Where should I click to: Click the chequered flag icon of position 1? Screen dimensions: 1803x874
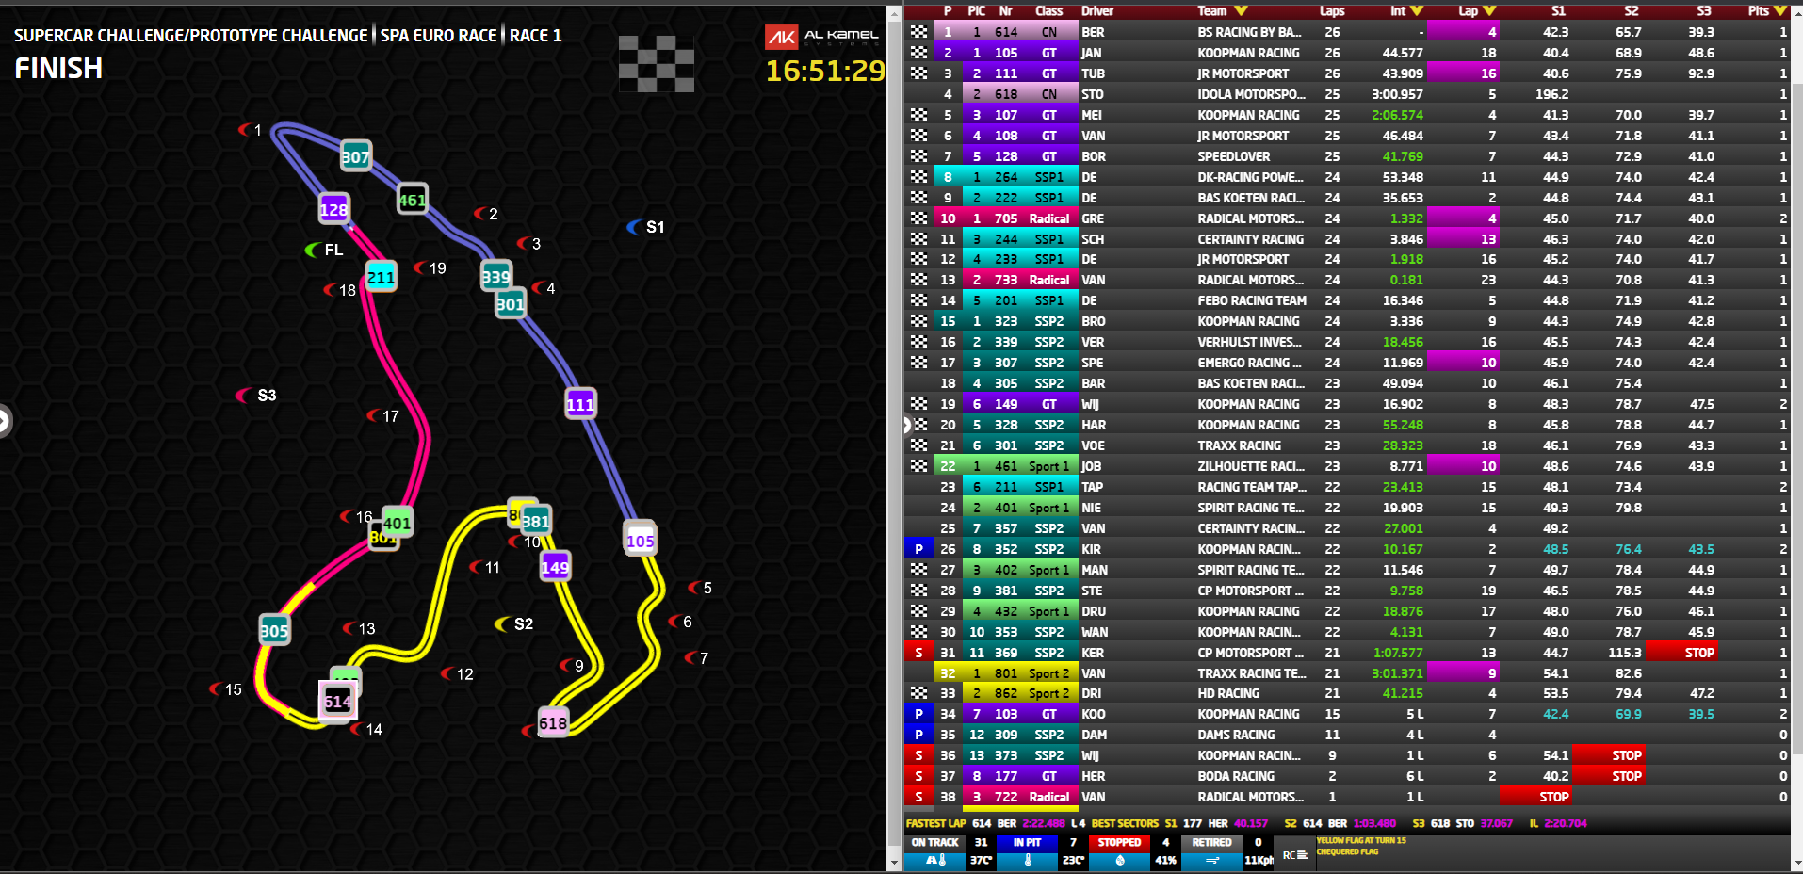point(918,32)
